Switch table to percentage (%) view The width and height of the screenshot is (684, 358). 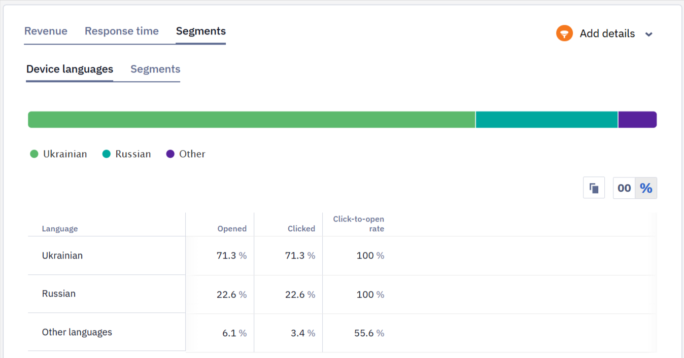[x=646, y=188]
